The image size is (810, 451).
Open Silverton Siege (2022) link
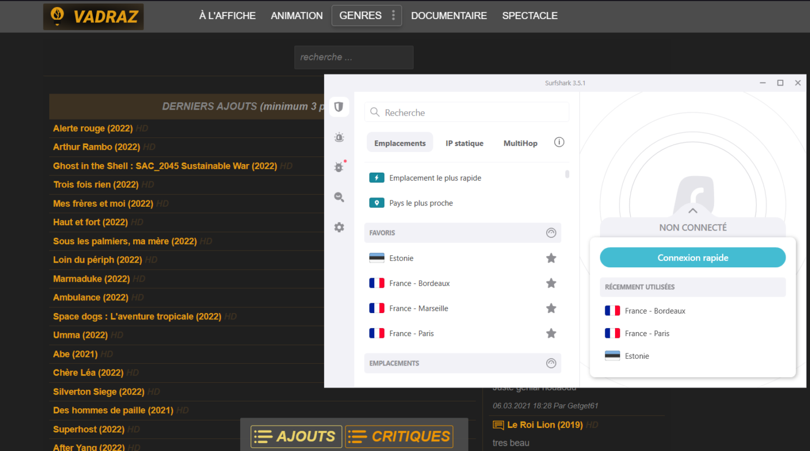[x=98, y=392]
